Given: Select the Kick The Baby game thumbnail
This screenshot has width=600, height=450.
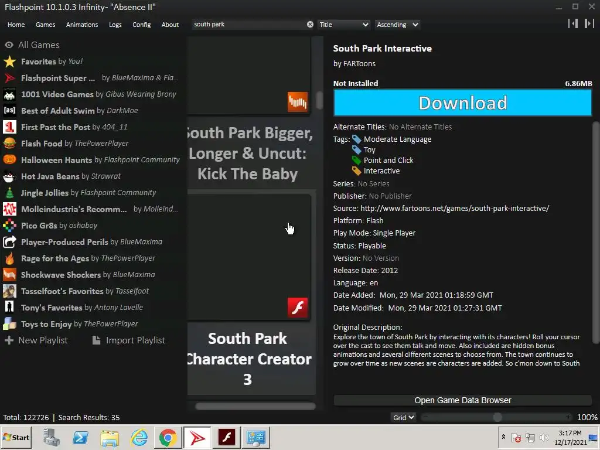Looking at the screenshot, I should (x=248, y=75).
